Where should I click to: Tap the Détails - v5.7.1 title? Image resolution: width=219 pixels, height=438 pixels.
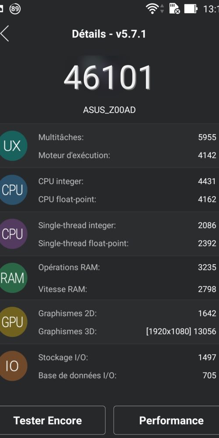tap(109, 34)
